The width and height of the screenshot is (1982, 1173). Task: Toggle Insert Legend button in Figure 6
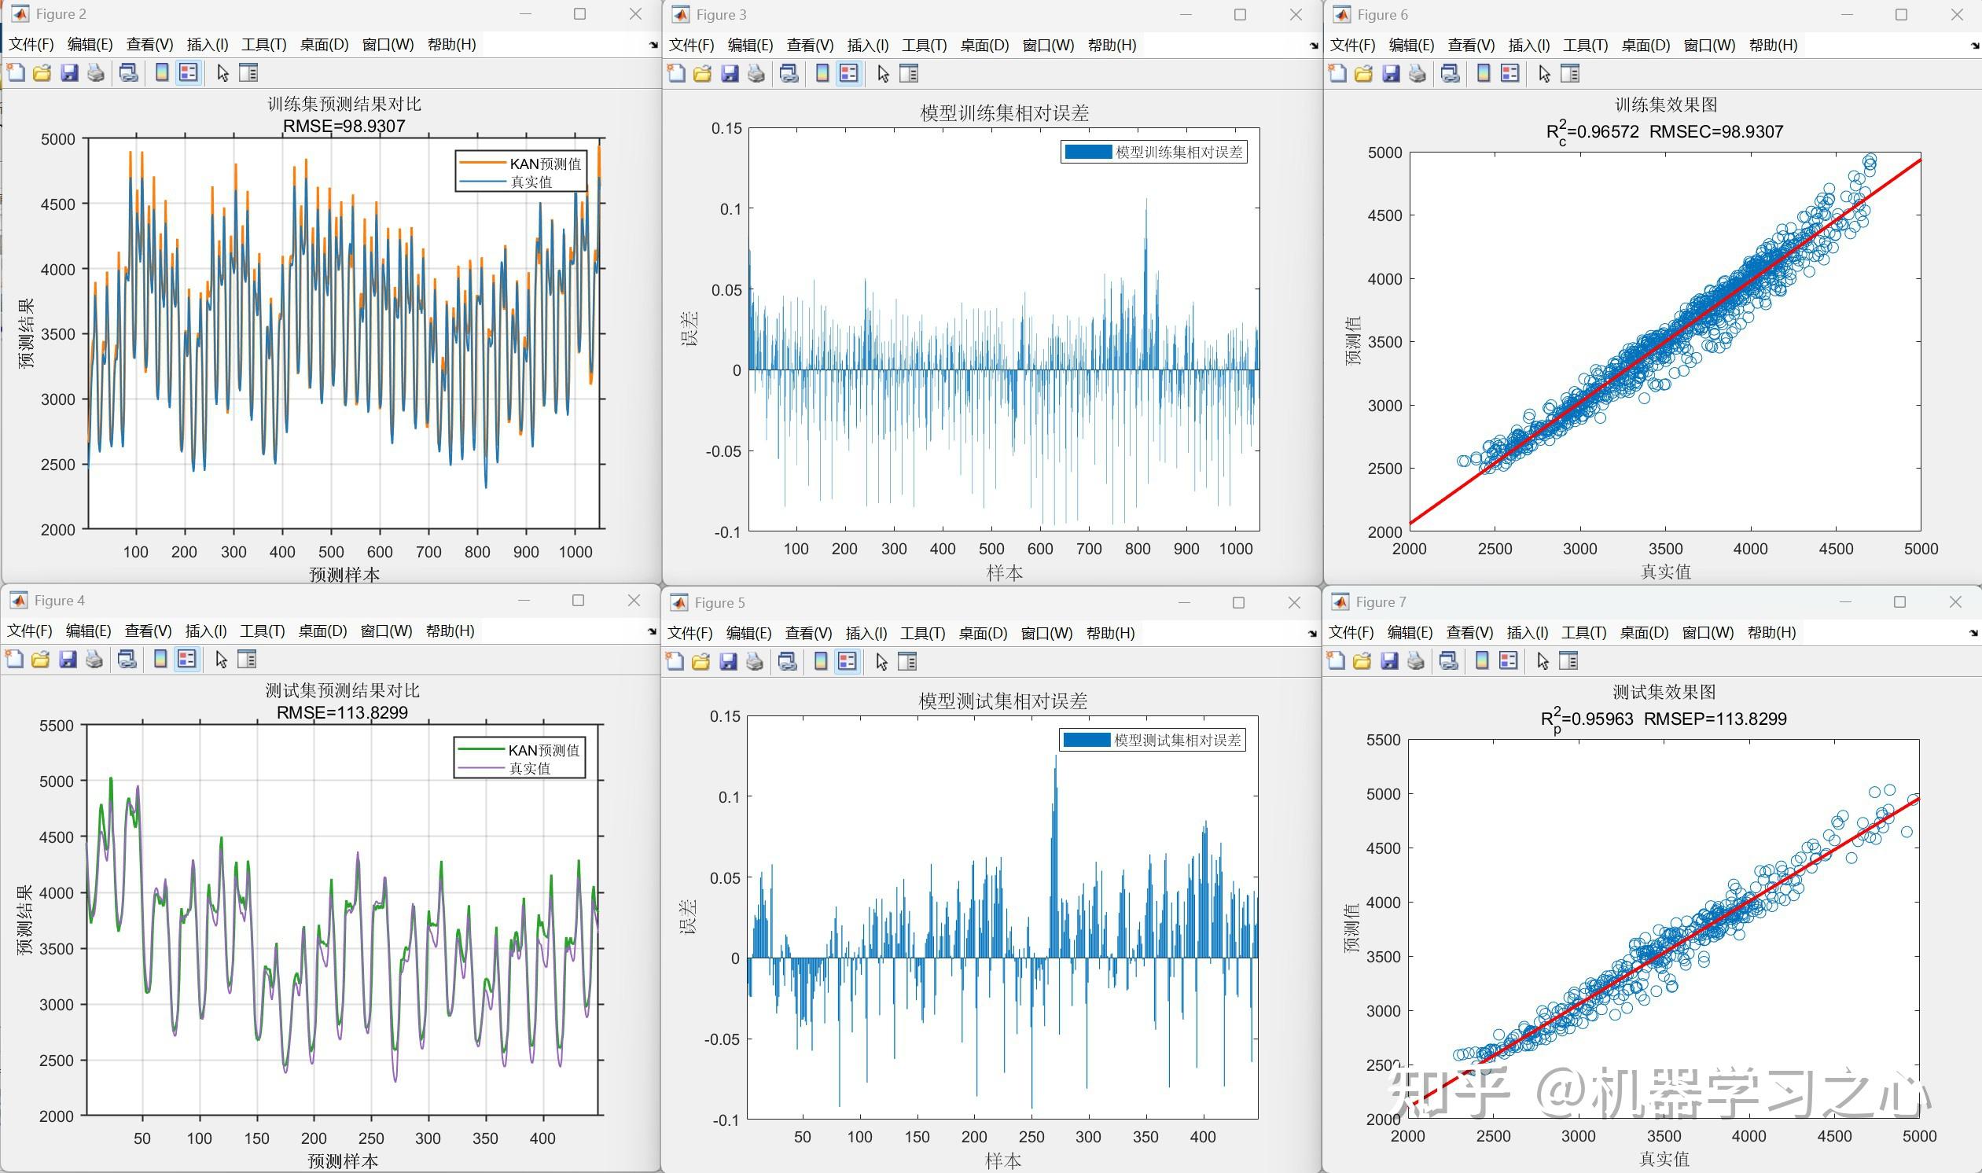(x=1509, y=74)
